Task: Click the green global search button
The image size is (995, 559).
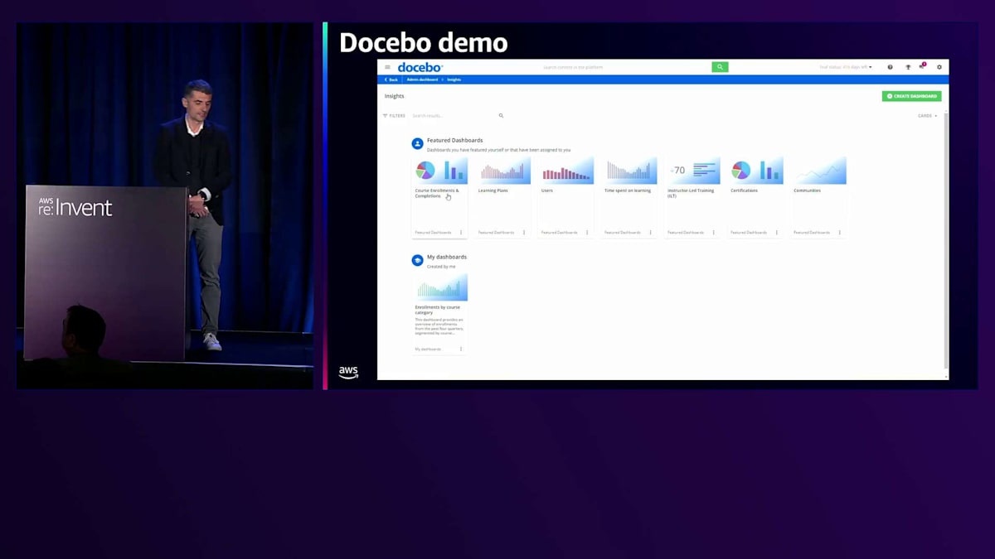Action: pos(720,67)
